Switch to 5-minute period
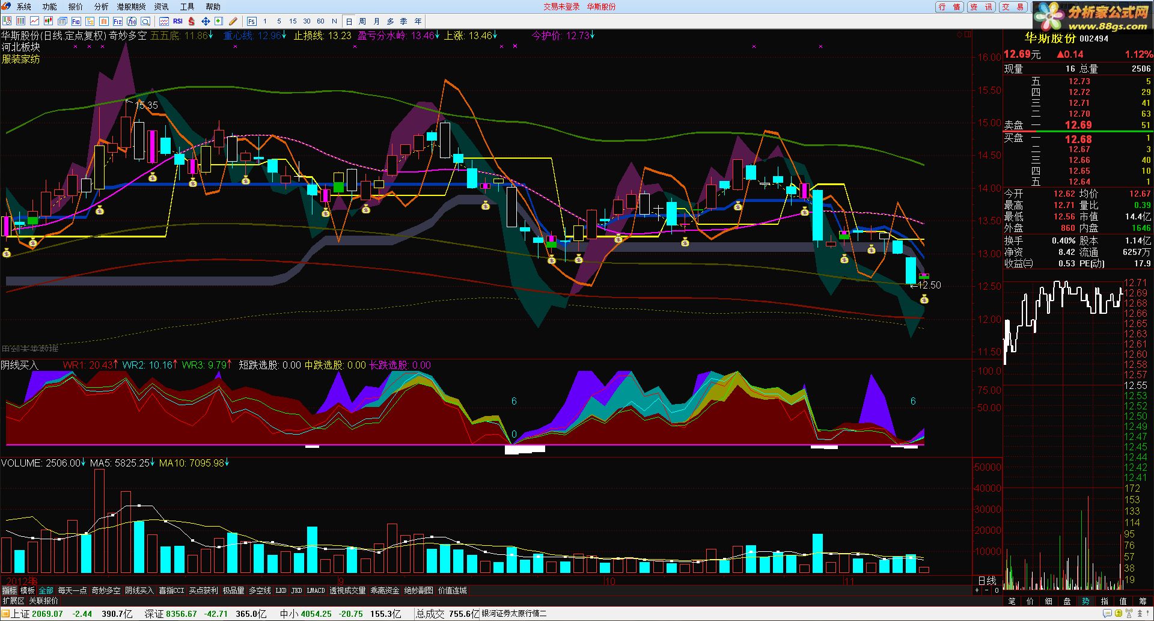 coord(279,21)
